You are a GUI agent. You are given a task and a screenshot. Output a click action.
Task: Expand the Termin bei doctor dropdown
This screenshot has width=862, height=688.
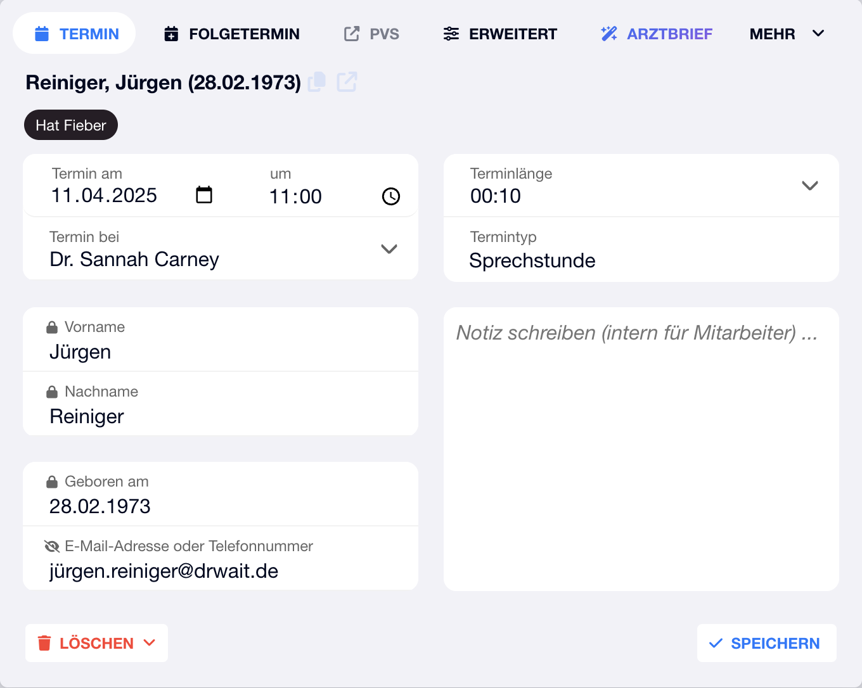(389, 249)
